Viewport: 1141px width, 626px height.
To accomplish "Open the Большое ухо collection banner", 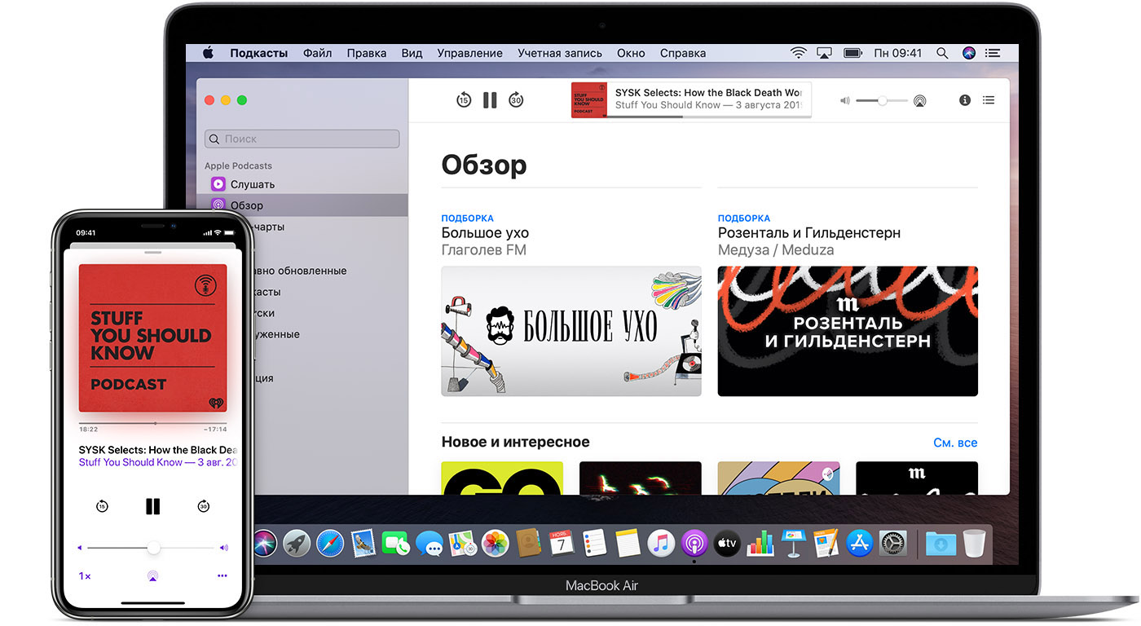I will 571,331.
